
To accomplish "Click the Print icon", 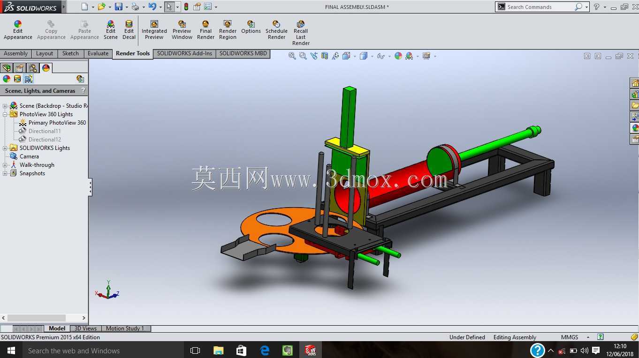I will pyautogui.click(x=135, y=7).
